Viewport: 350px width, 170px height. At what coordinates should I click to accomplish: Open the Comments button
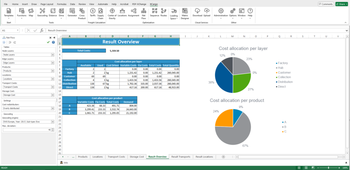[325, 4]
